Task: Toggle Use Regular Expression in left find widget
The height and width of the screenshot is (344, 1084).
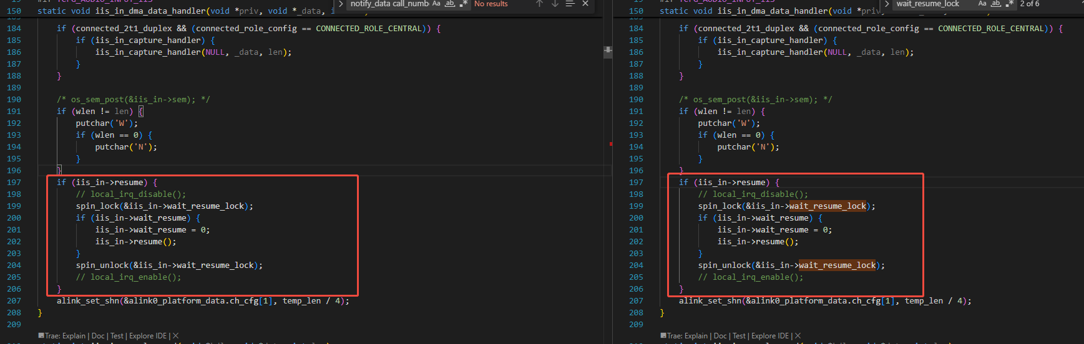Action: point(463,4)
